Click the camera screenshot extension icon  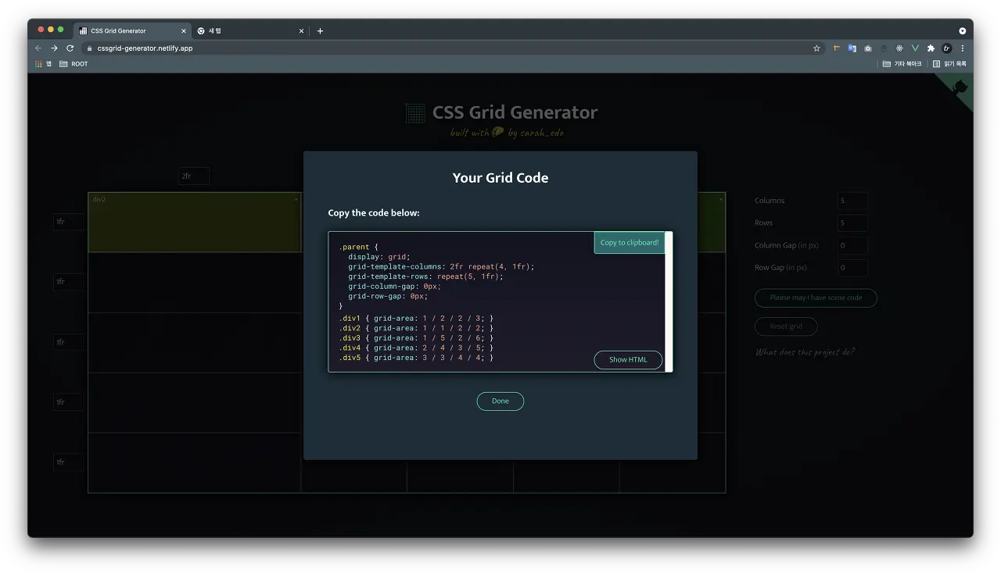868,48
